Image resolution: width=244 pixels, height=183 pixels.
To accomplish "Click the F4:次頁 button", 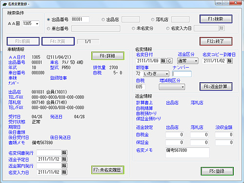I will coord(58,41).
